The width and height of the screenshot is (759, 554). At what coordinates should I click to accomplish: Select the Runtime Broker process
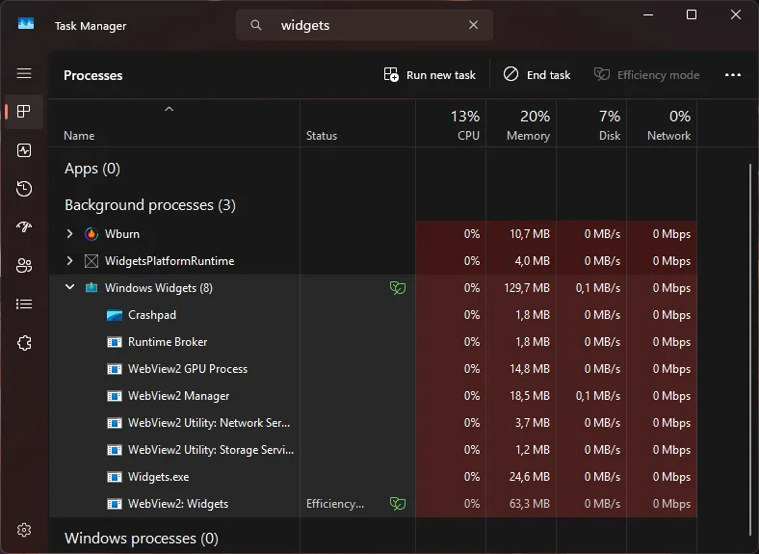[373, 342]
